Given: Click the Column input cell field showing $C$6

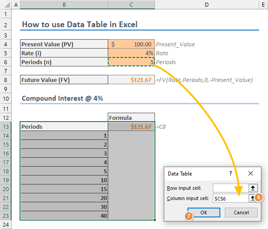Looking at the screenshot, I should coord(231,198).
